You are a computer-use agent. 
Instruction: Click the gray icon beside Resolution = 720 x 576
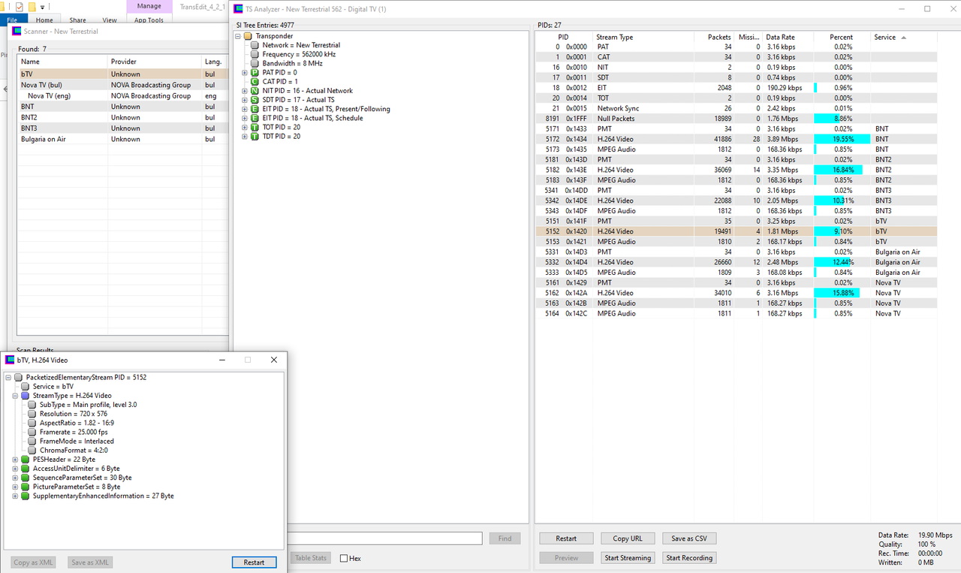tap(32, 414)
